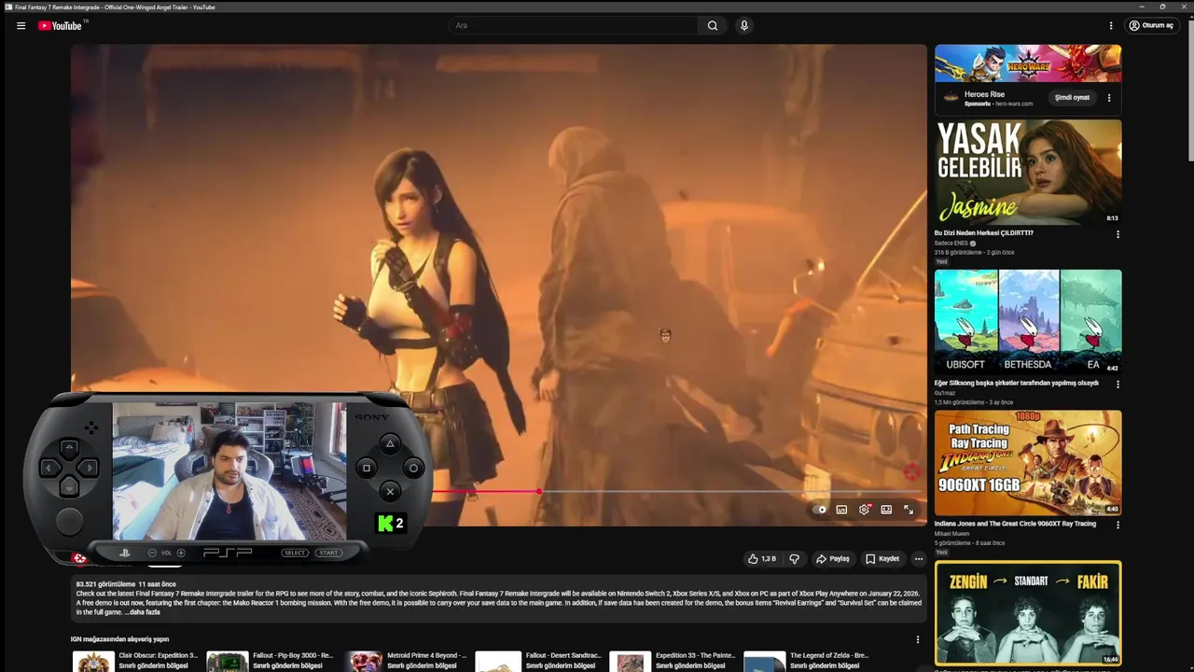Click Şimdi oyna on Heroes Rise ad
The height and width of the screenshot is (672, 1194).
(x=1072, y=97)
